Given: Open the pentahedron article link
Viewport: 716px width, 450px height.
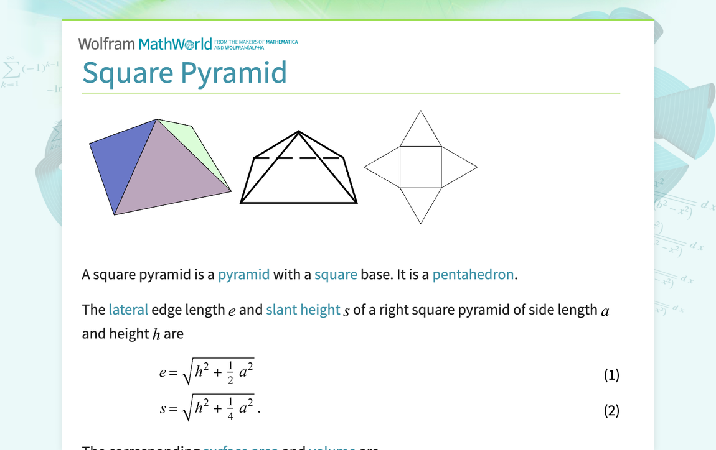Looking at the screenshot, I should [x=473, y=274].
